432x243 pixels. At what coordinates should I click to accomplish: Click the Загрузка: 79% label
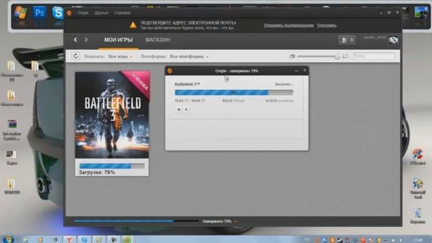pos(97,173)
